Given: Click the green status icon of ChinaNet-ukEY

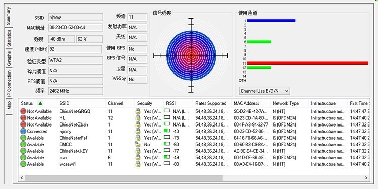Looking at the screenshot, I should [23, 151].
